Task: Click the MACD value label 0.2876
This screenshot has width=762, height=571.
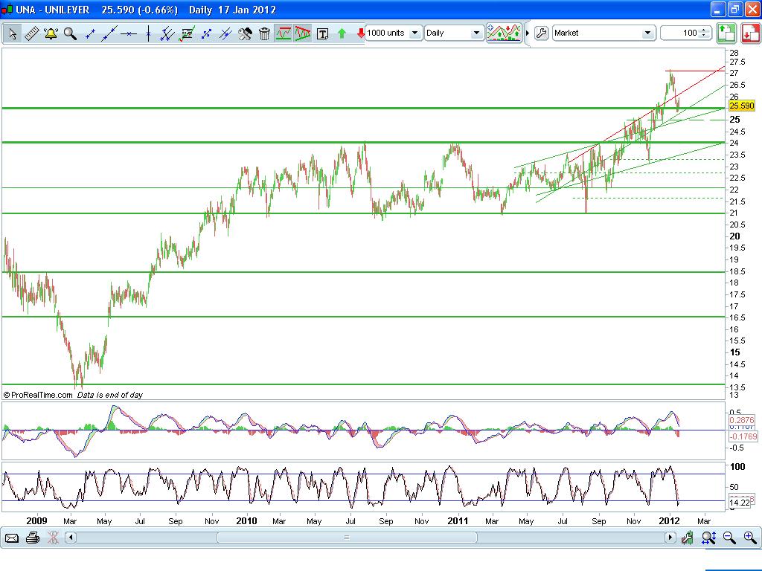Action: click(742, 421)
